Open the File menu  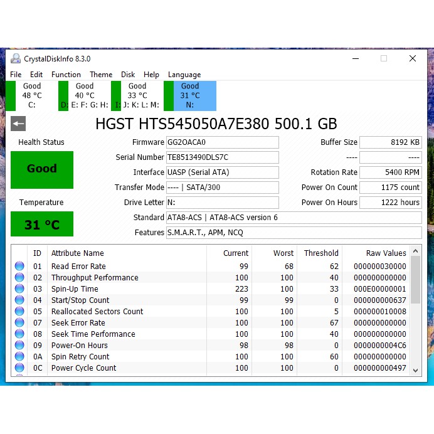point(16,75)
